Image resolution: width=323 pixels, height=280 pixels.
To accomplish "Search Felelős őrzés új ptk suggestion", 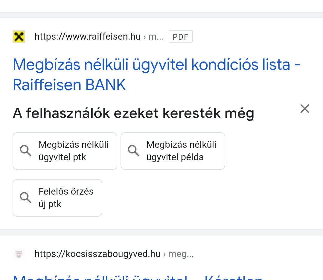I will coord(57,198).
